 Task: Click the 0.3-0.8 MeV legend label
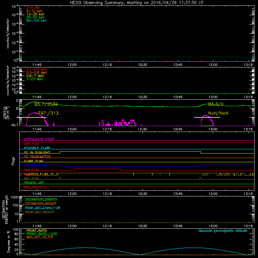click(x=37, y=73)
